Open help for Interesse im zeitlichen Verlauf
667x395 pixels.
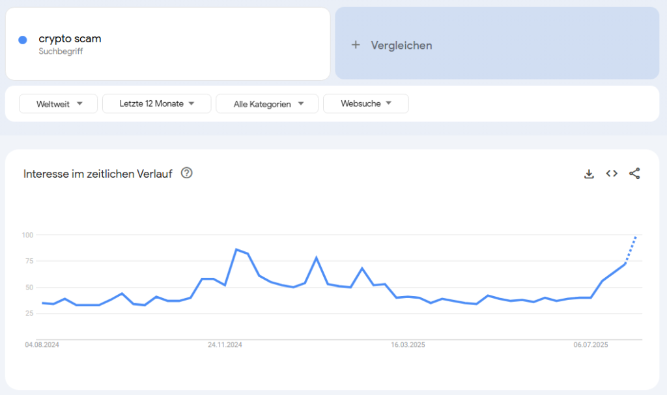point(187,173)
